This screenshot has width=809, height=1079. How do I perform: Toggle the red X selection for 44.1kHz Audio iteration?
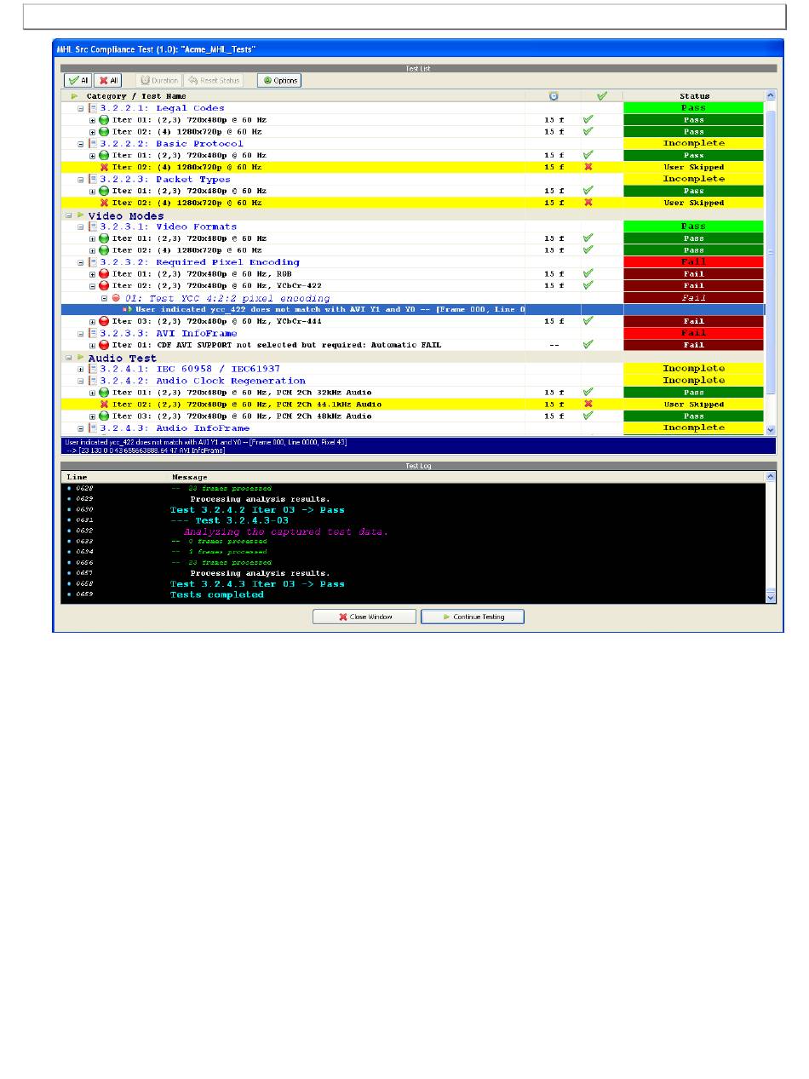pyautogui.click(x=588, y=405)
